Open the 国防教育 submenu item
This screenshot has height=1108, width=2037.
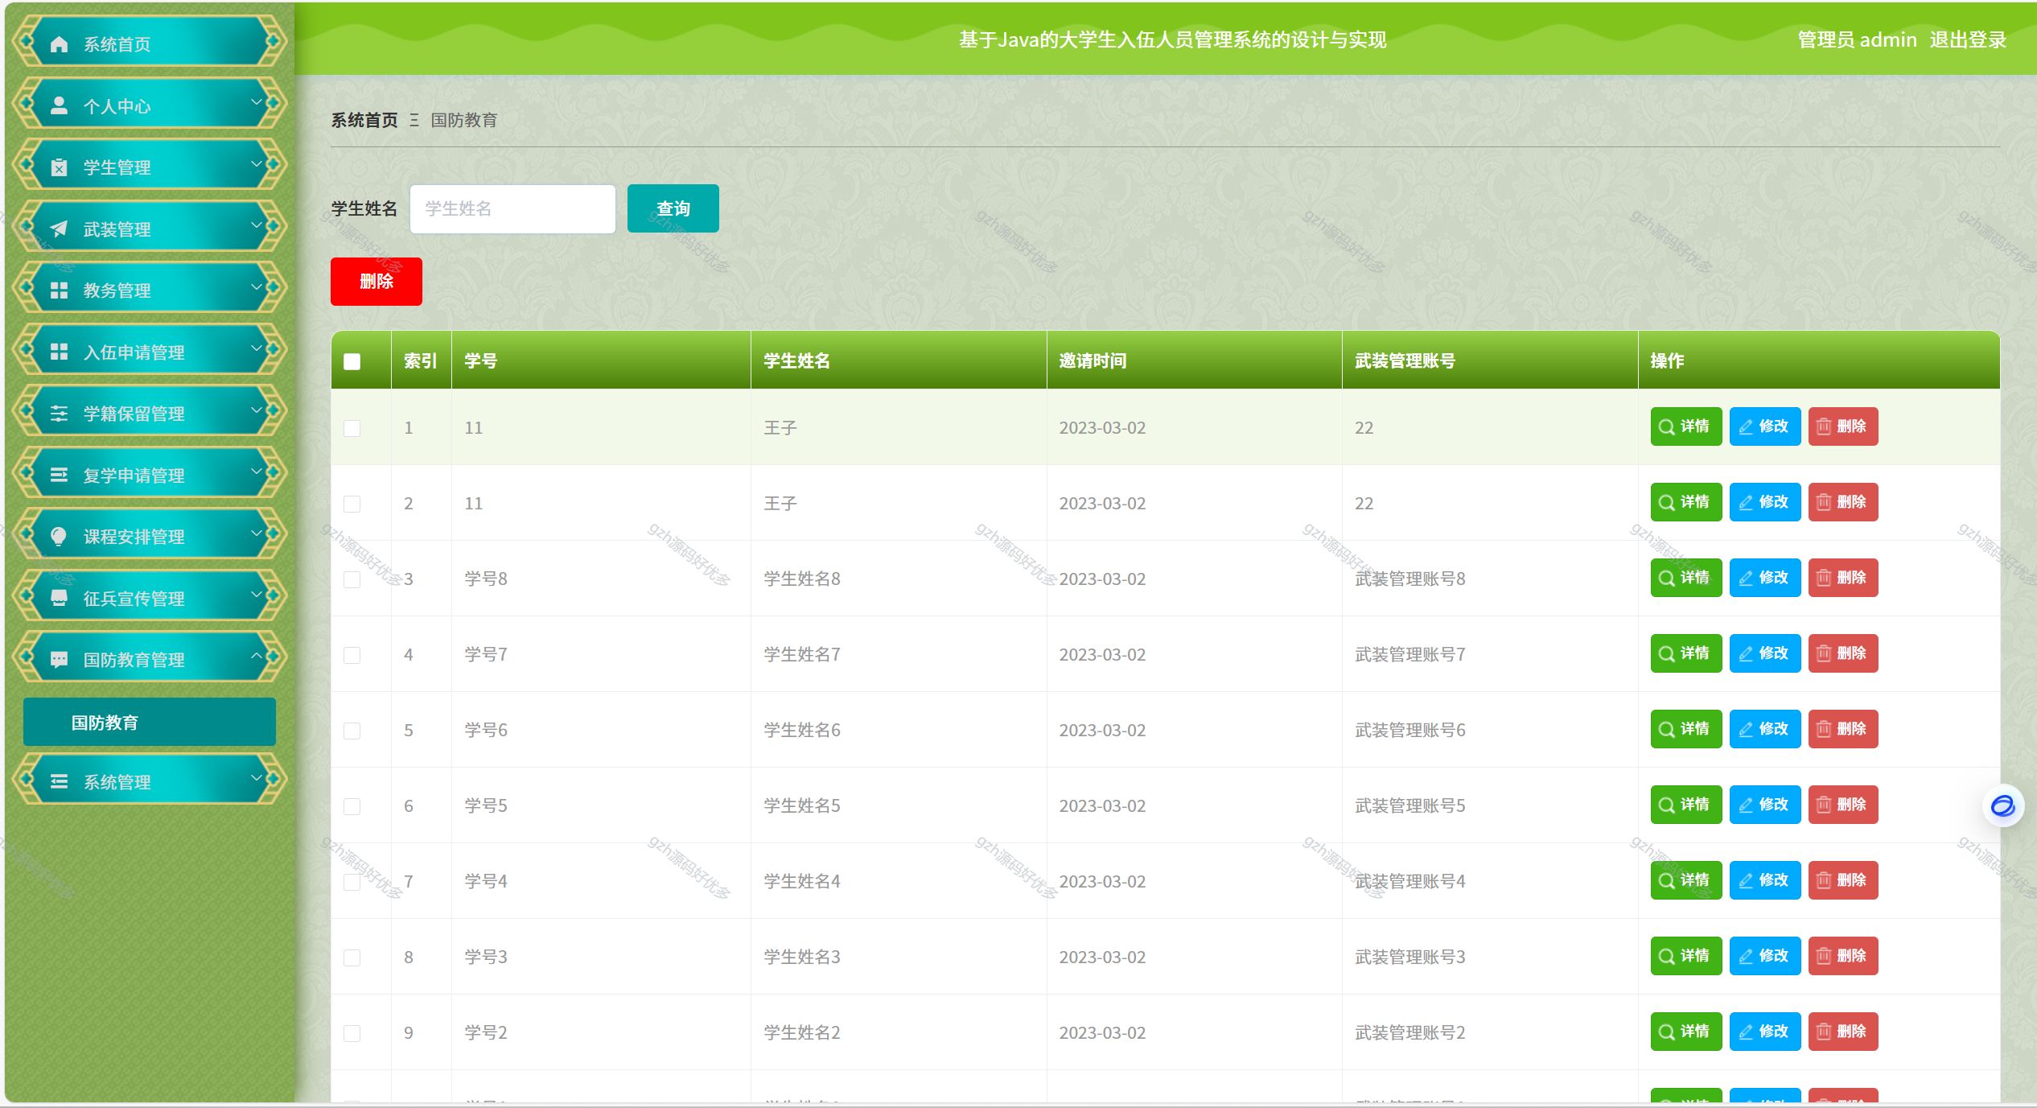tap(150, 722)
